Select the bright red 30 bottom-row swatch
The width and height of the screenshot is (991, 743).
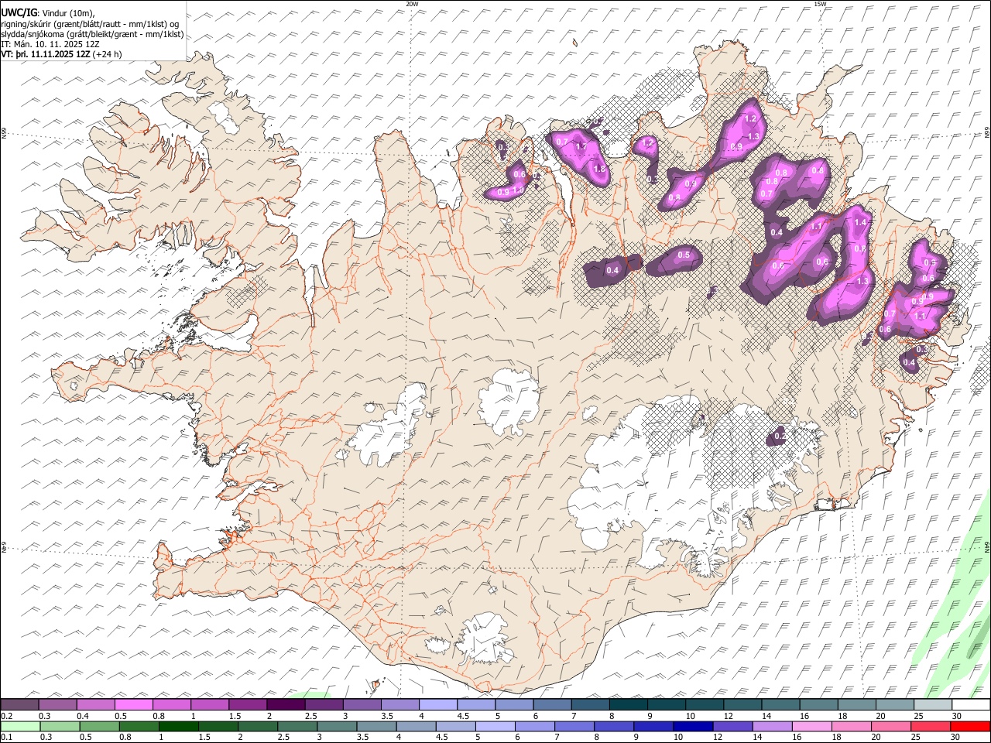point(970,726)
